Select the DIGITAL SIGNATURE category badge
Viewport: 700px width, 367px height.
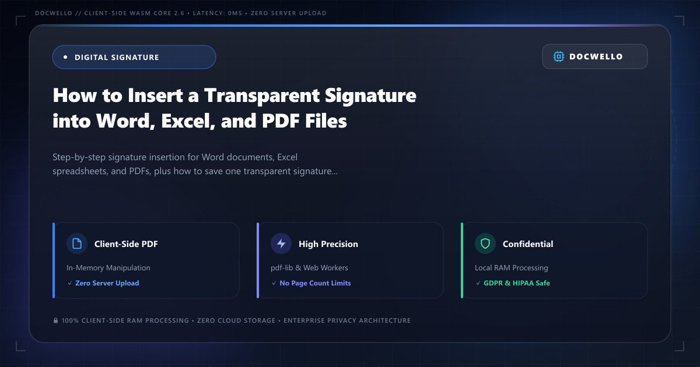pos(134,57)
